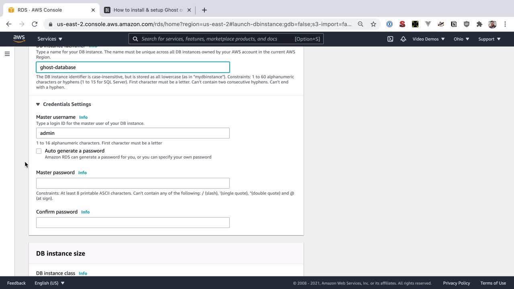Open the Ohio region dropdown

461,39
